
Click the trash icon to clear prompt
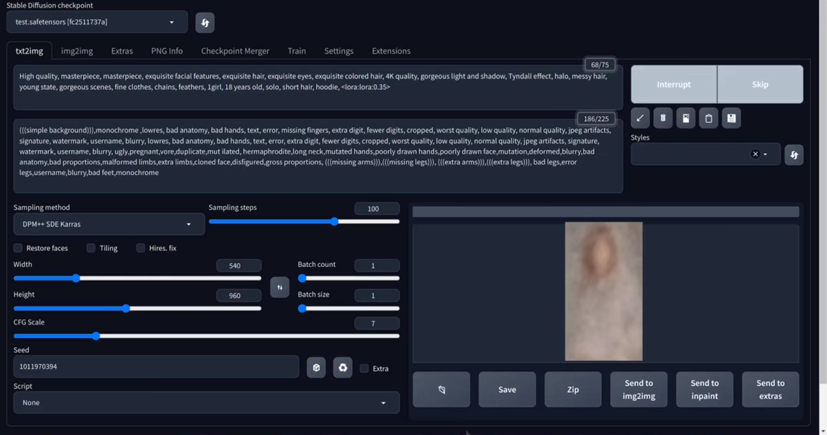point(663,118)
